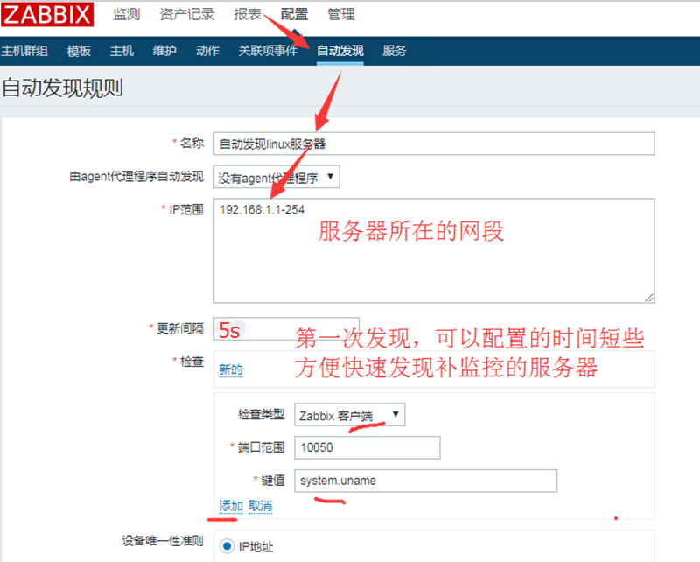
Task: Open the 检查类型 dropdown
Action: [349, 415]
